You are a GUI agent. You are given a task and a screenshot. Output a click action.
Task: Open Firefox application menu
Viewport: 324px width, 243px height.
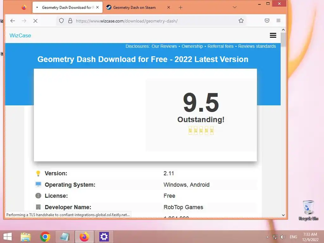tap(278, 21)
